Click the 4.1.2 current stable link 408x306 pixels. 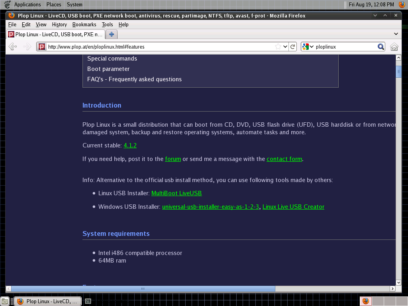(x=130, y=145)
